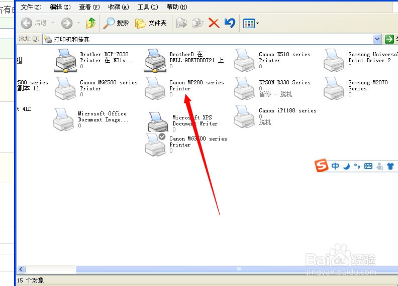Open the Forward button history dropdown
The image size is (398, 286).
78,23
